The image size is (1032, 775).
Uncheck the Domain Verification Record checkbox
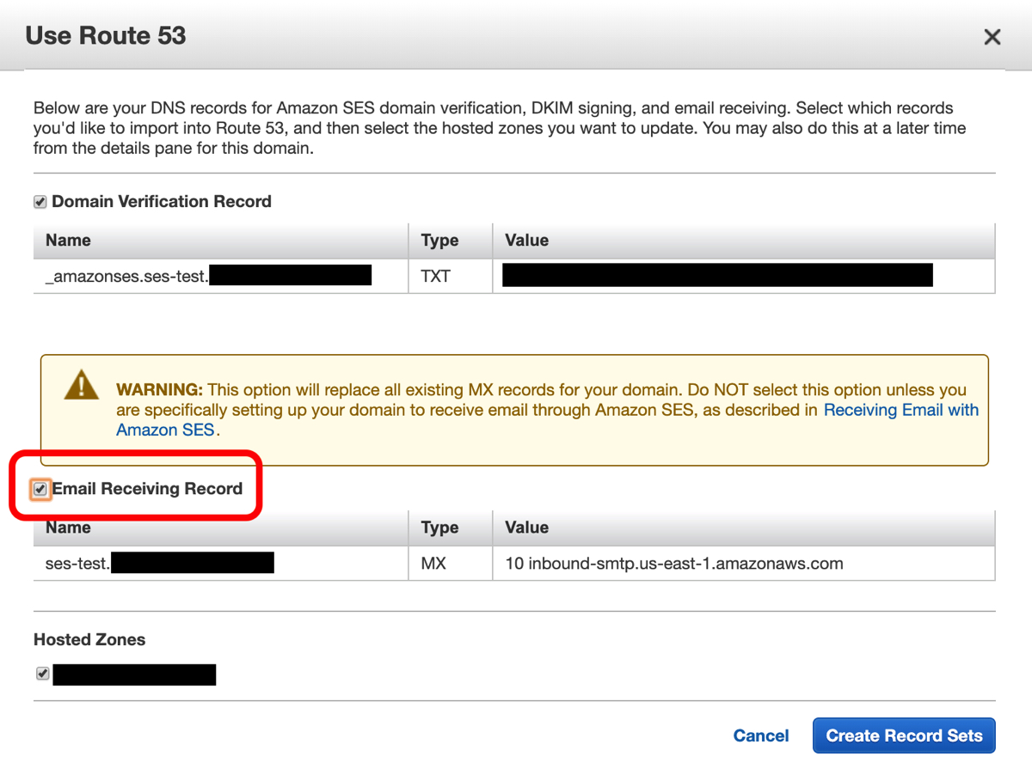[40, 203]
